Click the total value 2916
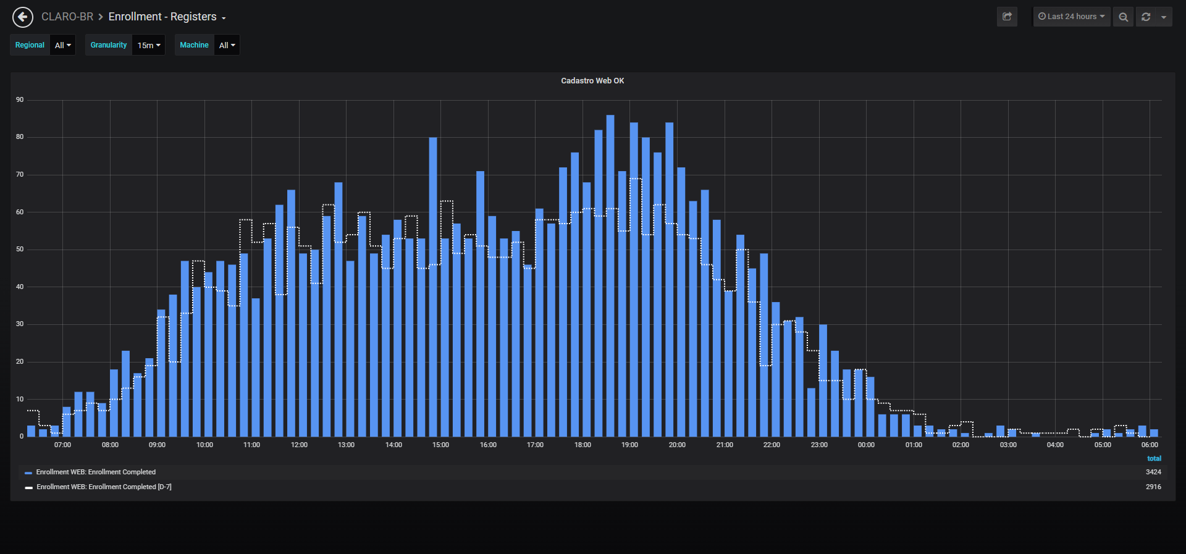 [1153, 487]
